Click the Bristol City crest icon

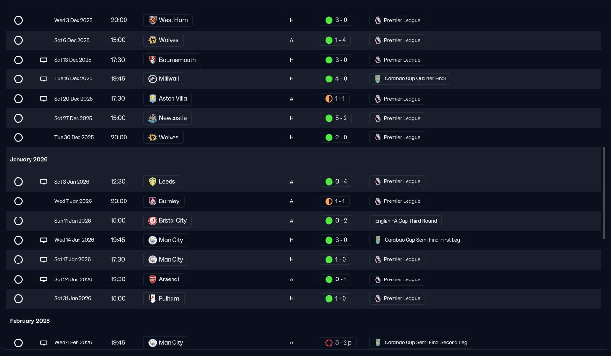pyautogui.click(x=153, y=221)
